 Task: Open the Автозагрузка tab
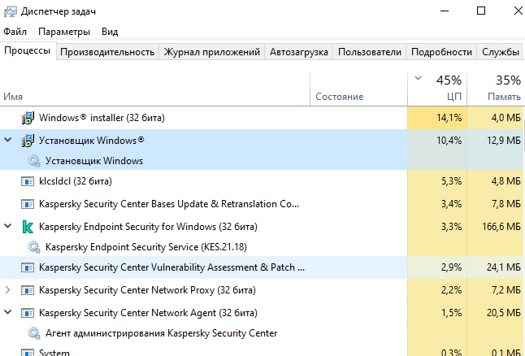[x=298, y=52]
